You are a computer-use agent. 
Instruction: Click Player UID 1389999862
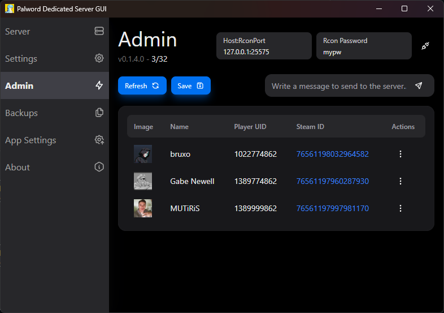(255, 208)
